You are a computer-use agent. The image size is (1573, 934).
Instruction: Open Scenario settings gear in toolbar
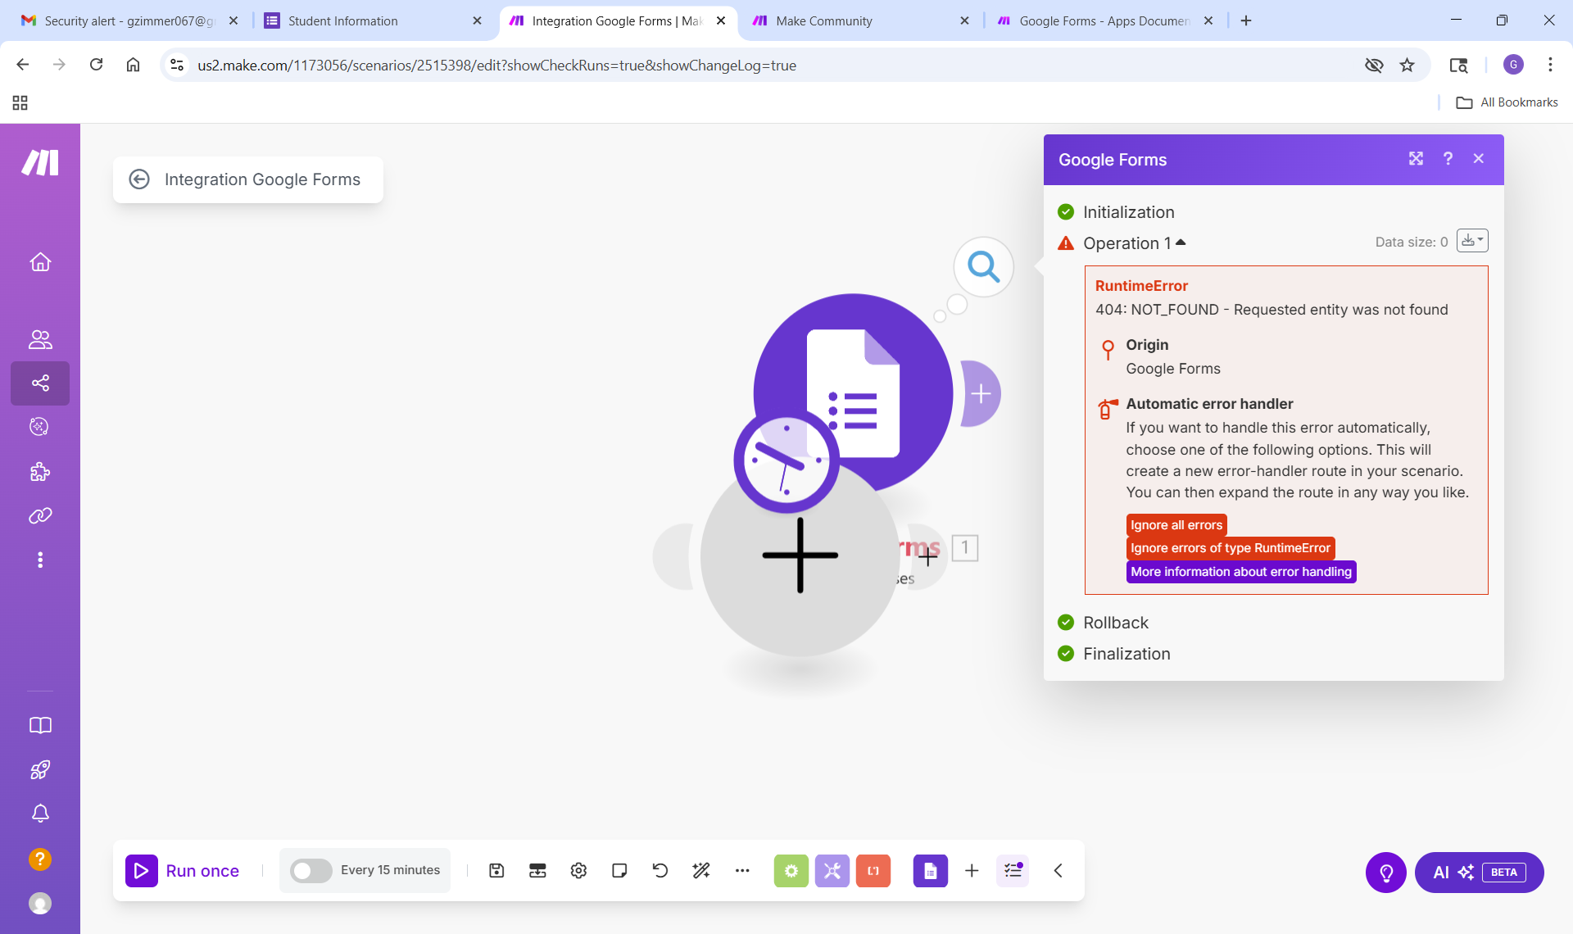pyautogui.click(x=578, y=870)
